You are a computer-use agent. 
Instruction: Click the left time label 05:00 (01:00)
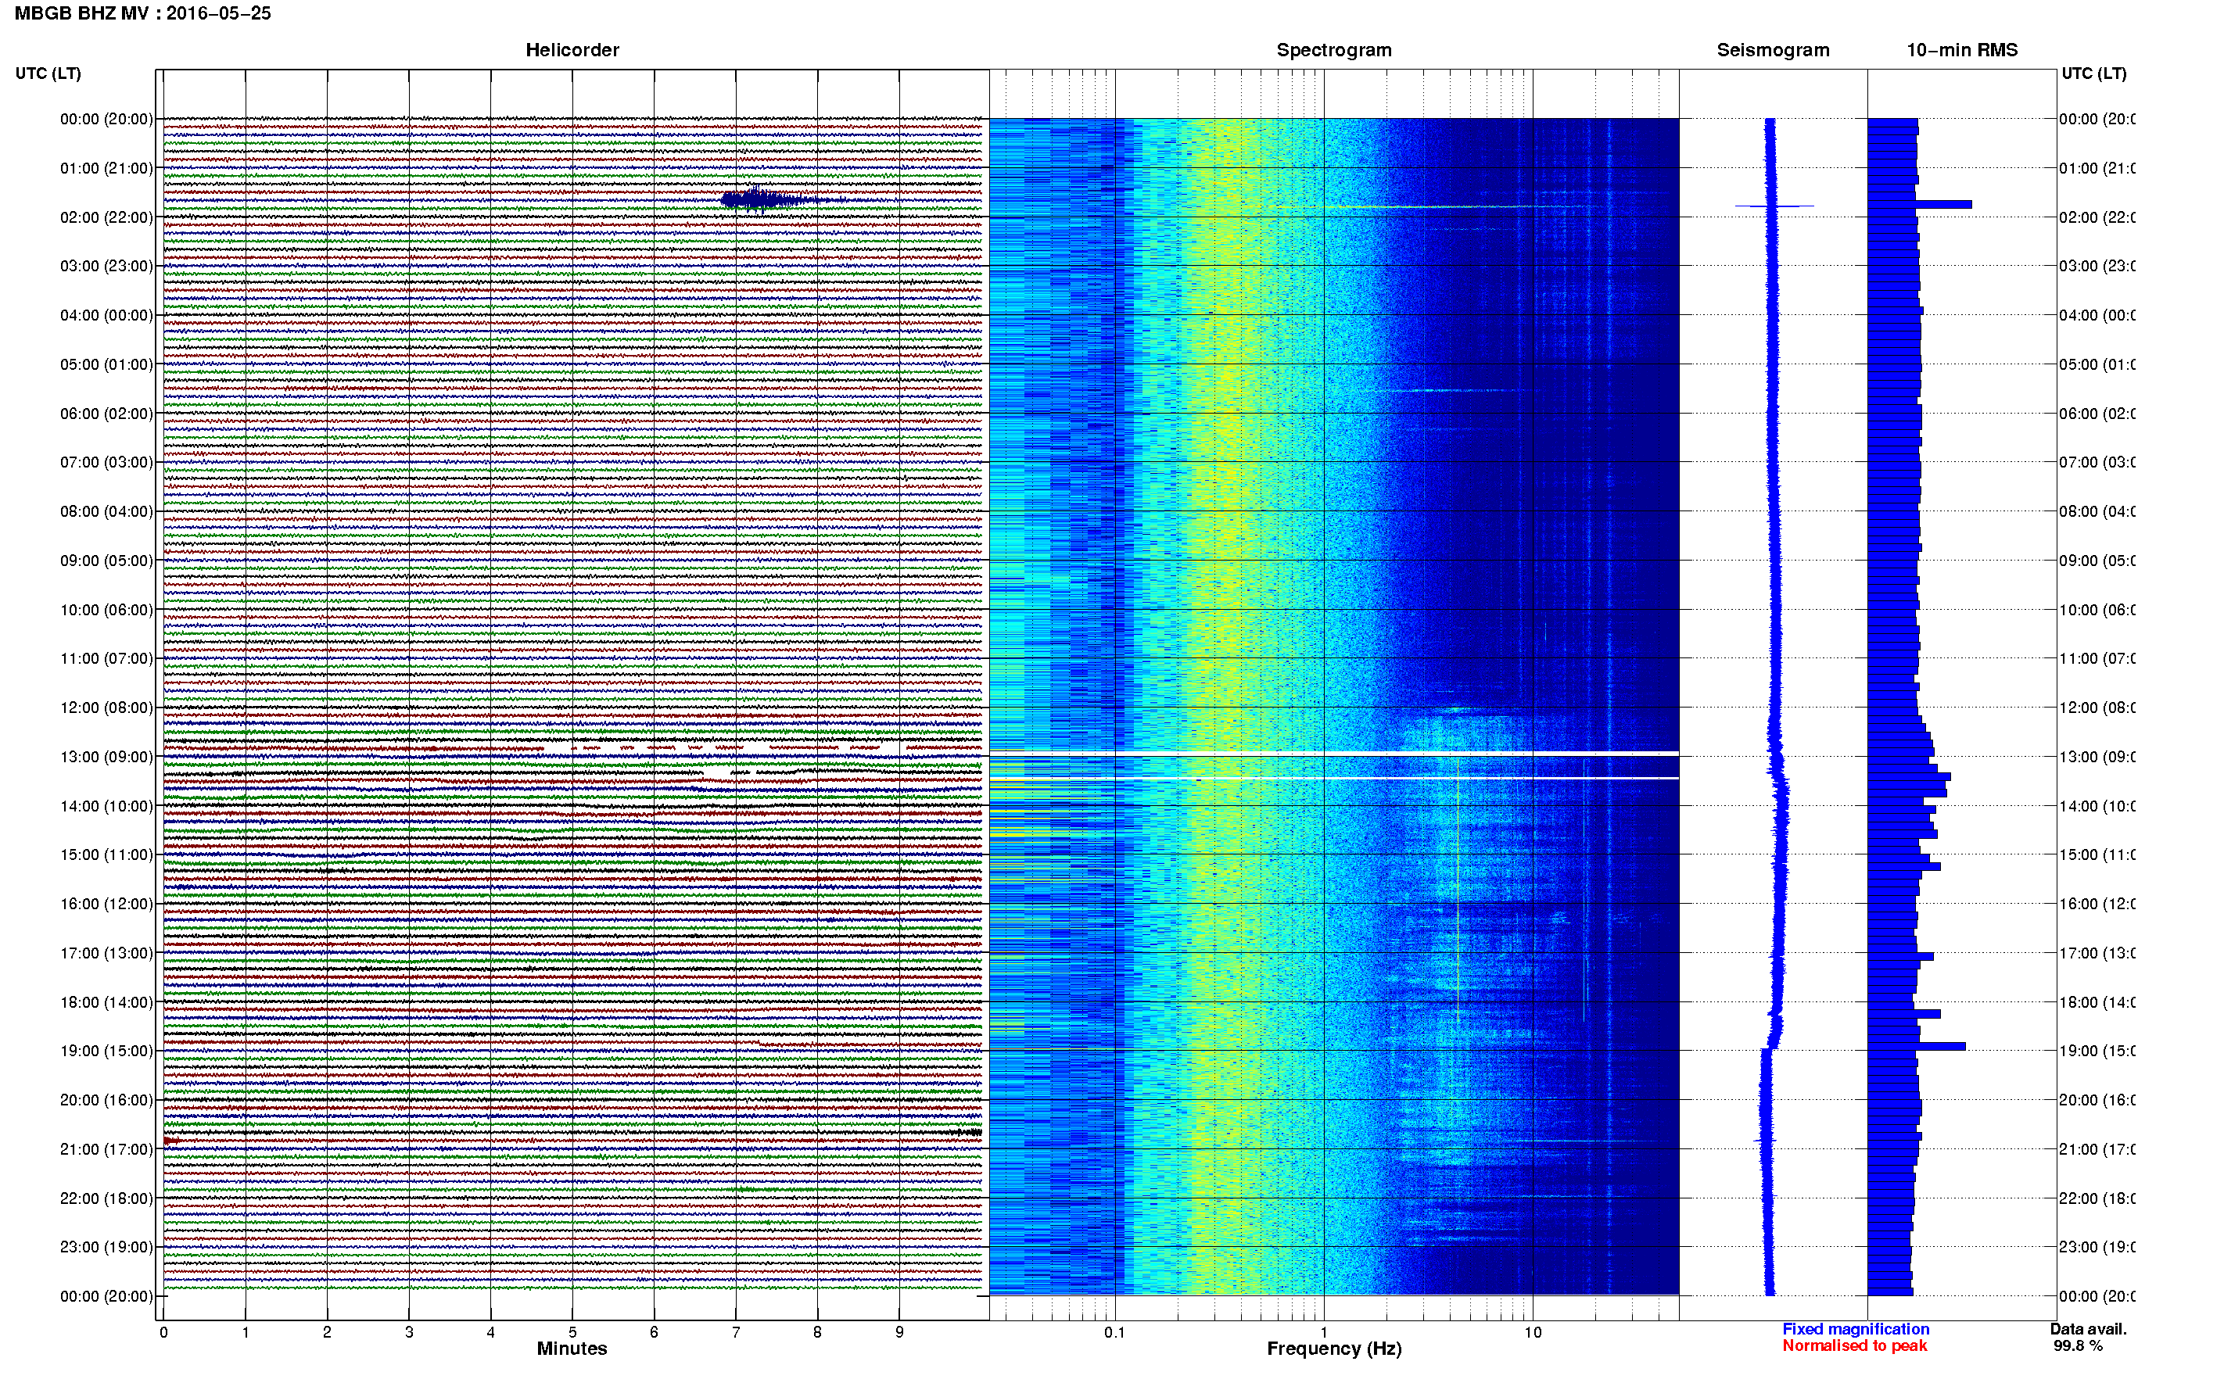coord(106,364)
